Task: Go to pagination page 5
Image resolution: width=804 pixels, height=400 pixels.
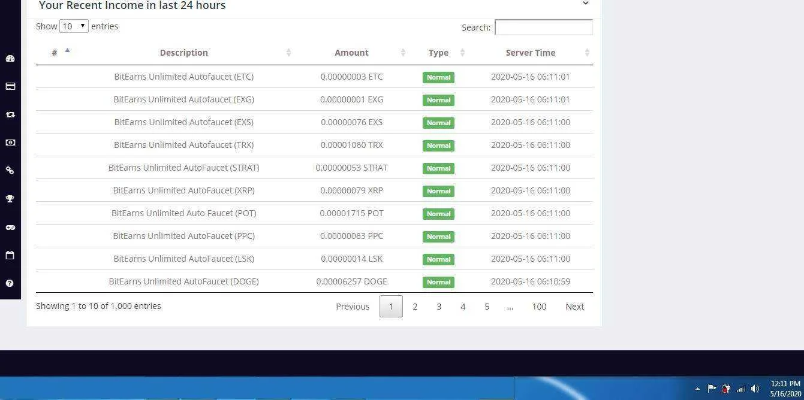Action: coord(487,307)
